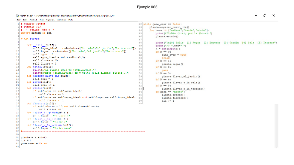Click line number 42 in the gutter
294x165 pixels.
coord(140,24)
